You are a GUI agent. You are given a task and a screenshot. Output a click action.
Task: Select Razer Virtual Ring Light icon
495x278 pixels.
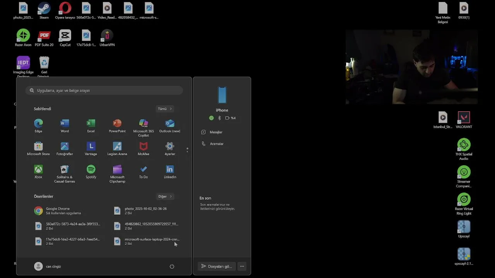pos(464,204)
